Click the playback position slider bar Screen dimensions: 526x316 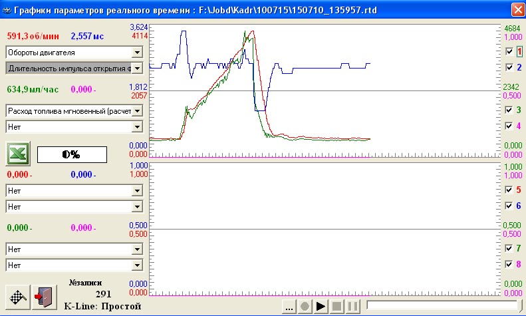442,306
